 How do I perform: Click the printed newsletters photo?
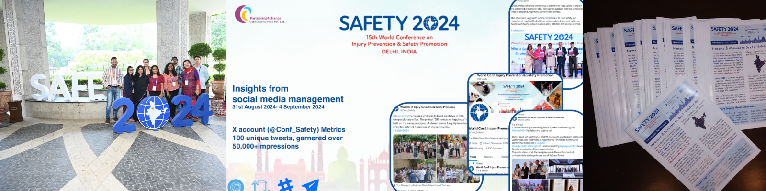coord(675,95)
